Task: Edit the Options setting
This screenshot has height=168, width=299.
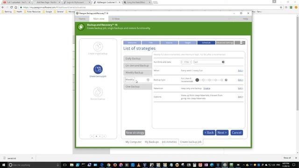Action: click(240, 97)
